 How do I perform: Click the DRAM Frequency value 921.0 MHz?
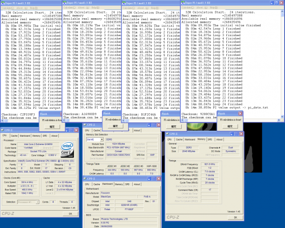tap(210, 164)
